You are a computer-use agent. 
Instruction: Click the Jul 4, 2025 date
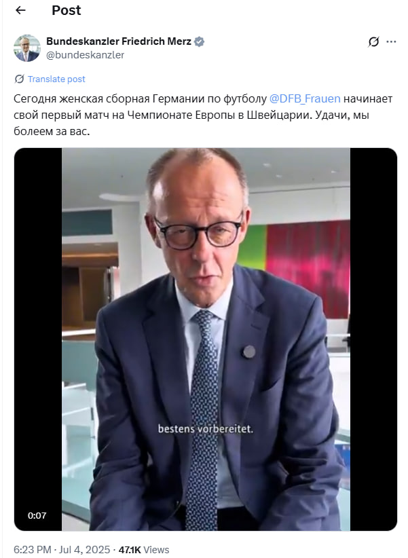tap(84, 549)
